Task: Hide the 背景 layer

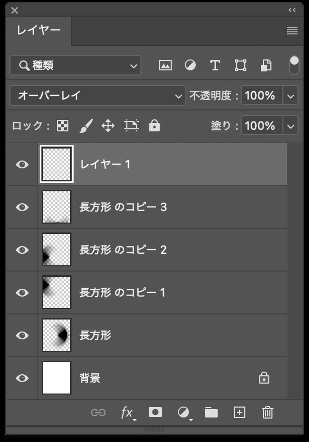Action: tap(21, 378)
